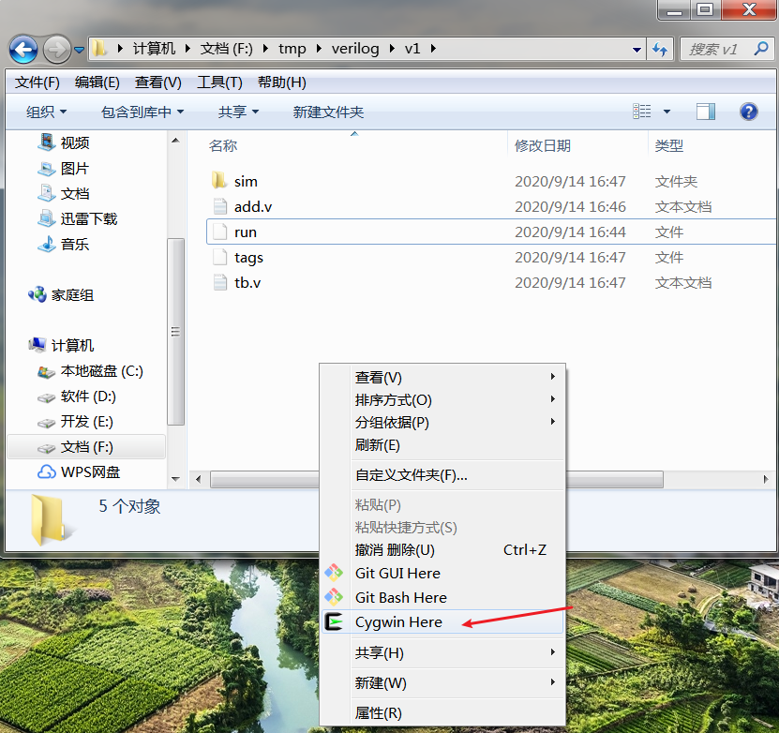
Task: Click the Forward navigation arrow button
Action: pos(56,49)
